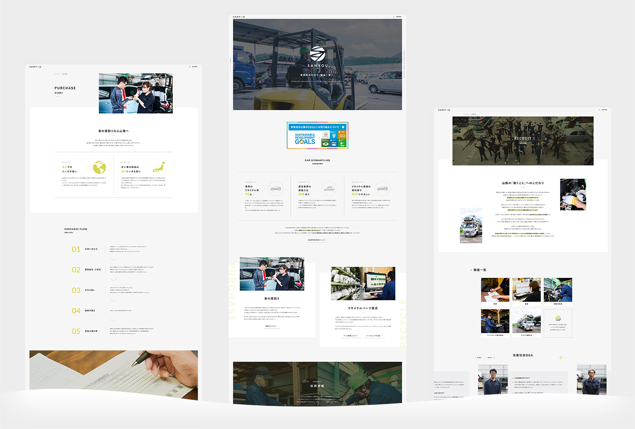Click the car icon beside the 95% recycle rate
The image size is (635, 429).
click(276, 188)
